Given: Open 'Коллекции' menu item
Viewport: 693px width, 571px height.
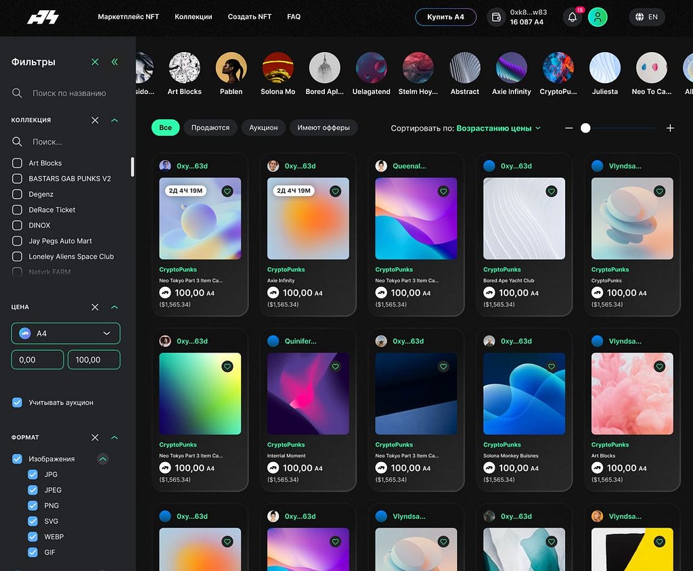Looking at the screenshot, I should click(x=193, y=17).
